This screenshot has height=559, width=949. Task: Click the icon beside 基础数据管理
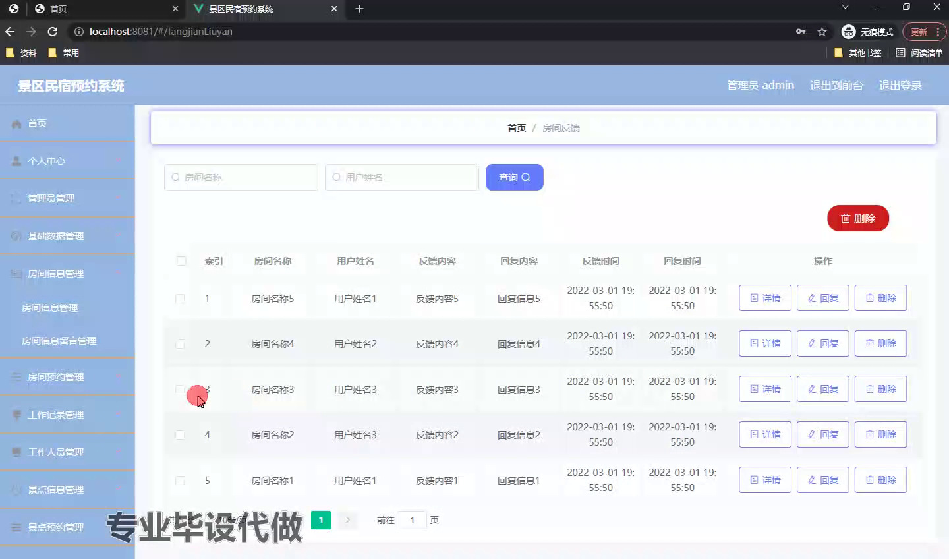coord(16,237)
